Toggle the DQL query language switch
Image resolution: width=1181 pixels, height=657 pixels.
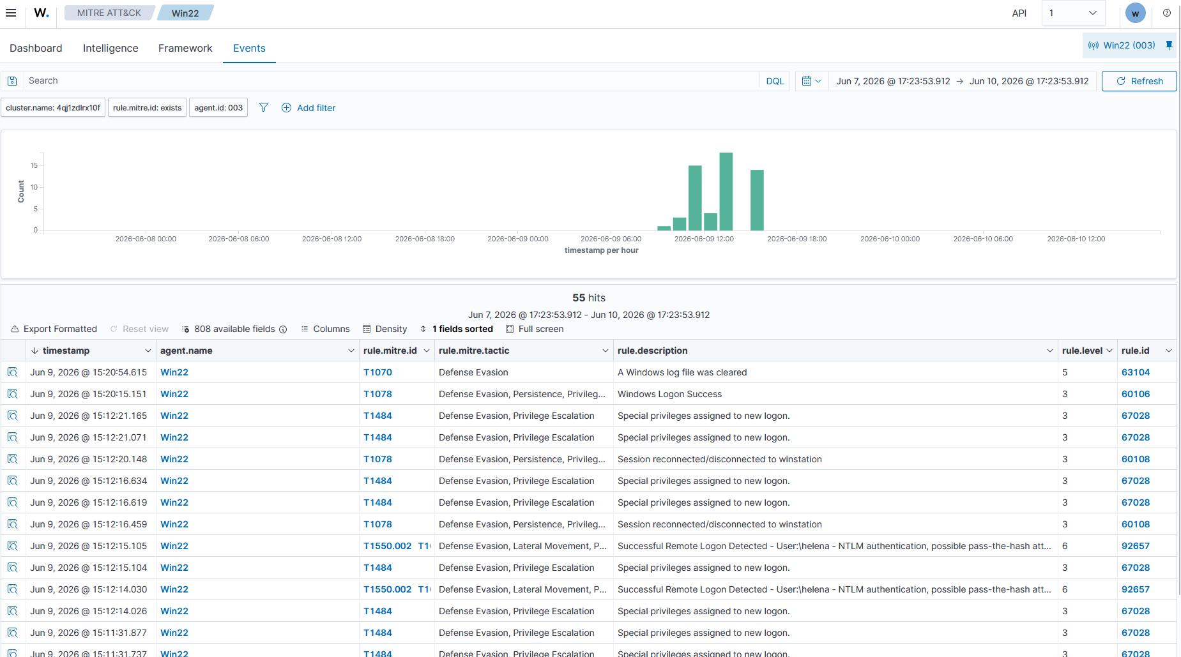coord(775,81)
